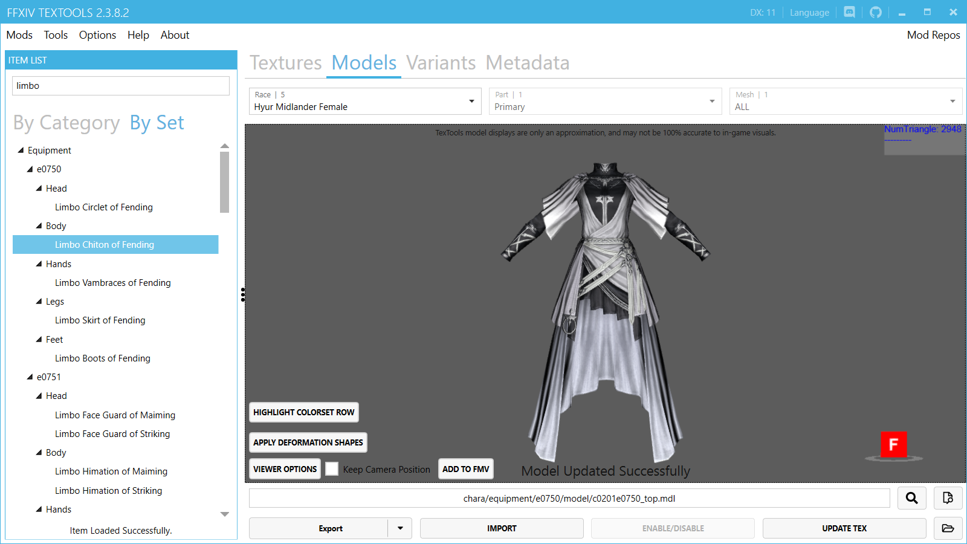Open Viewer Options
Viewport: 967px width, 544px height.
[x=285, y=469]
